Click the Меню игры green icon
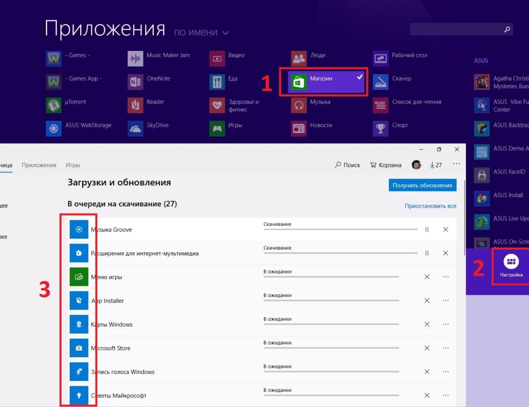This screenshot has width=529, height=407. pyautogui.click(x=79, y=276)
